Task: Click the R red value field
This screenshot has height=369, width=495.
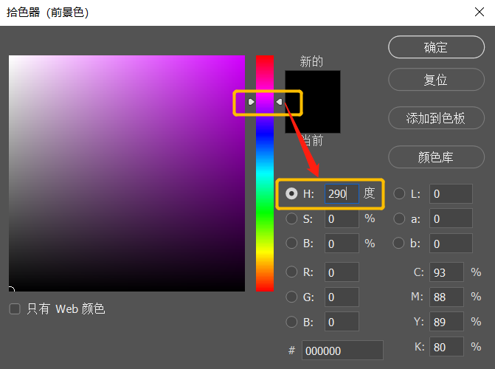Action: coord(342,272)
